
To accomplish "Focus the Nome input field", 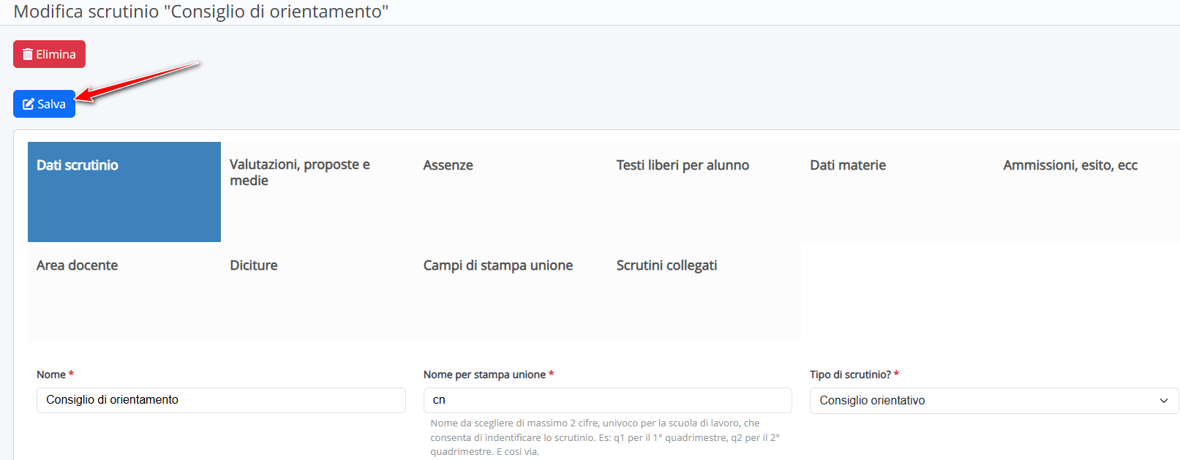I will [x=221, y=400].
